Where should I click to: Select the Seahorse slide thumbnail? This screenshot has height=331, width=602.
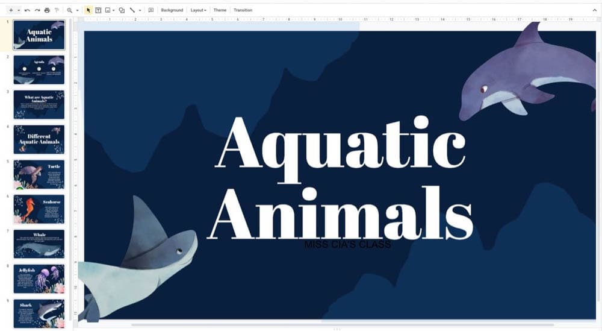39,209
